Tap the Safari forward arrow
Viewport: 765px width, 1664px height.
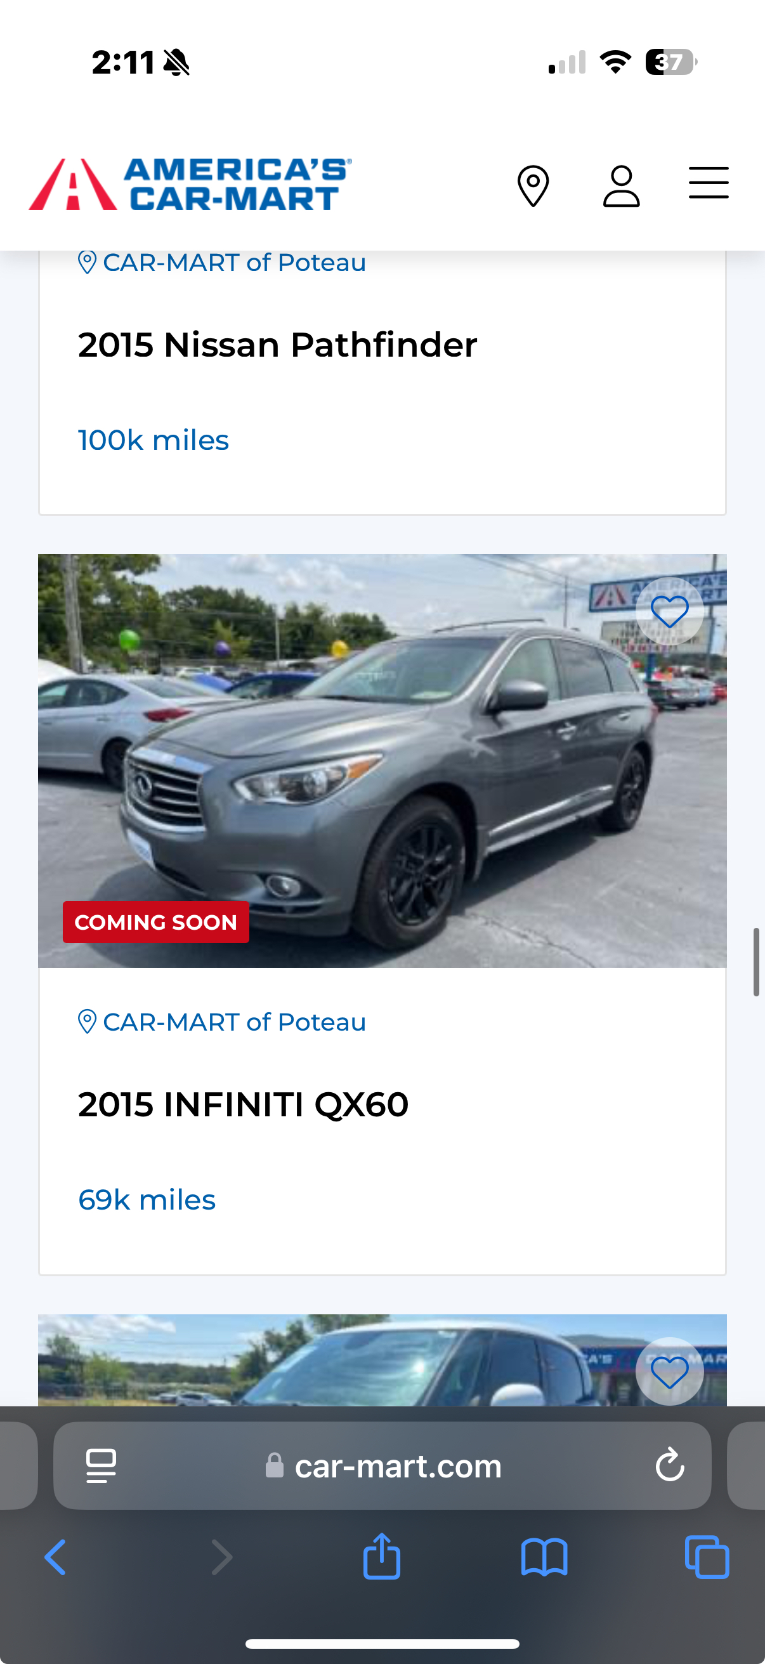point(221,1557)
